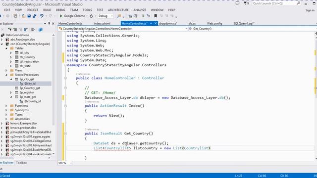Open the editor zoom 100 % dropdown

pyautogui.click(x=65, y=163)
